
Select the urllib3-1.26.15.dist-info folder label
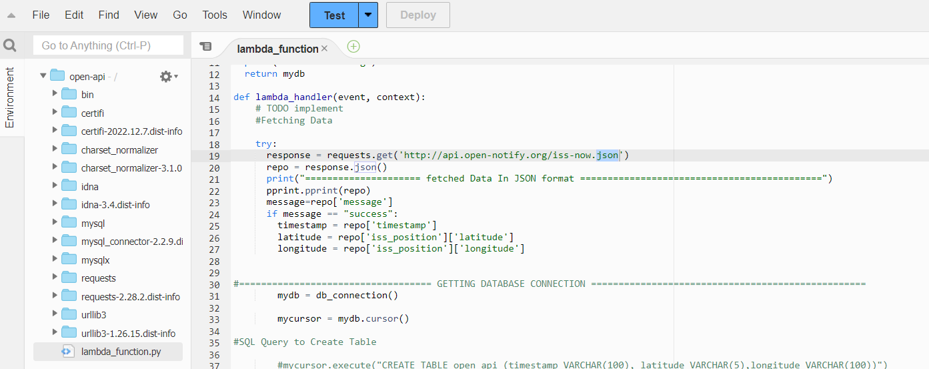(x=129, y=333)
